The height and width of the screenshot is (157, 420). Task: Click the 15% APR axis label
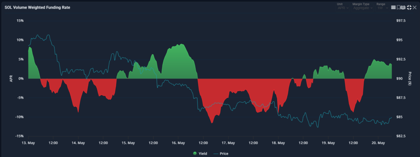[20, 20]
